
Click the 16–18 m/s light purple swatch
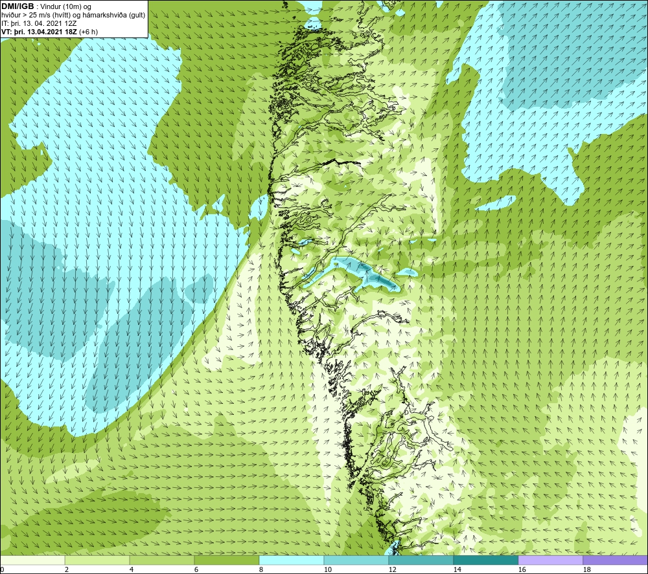point(550,560)
